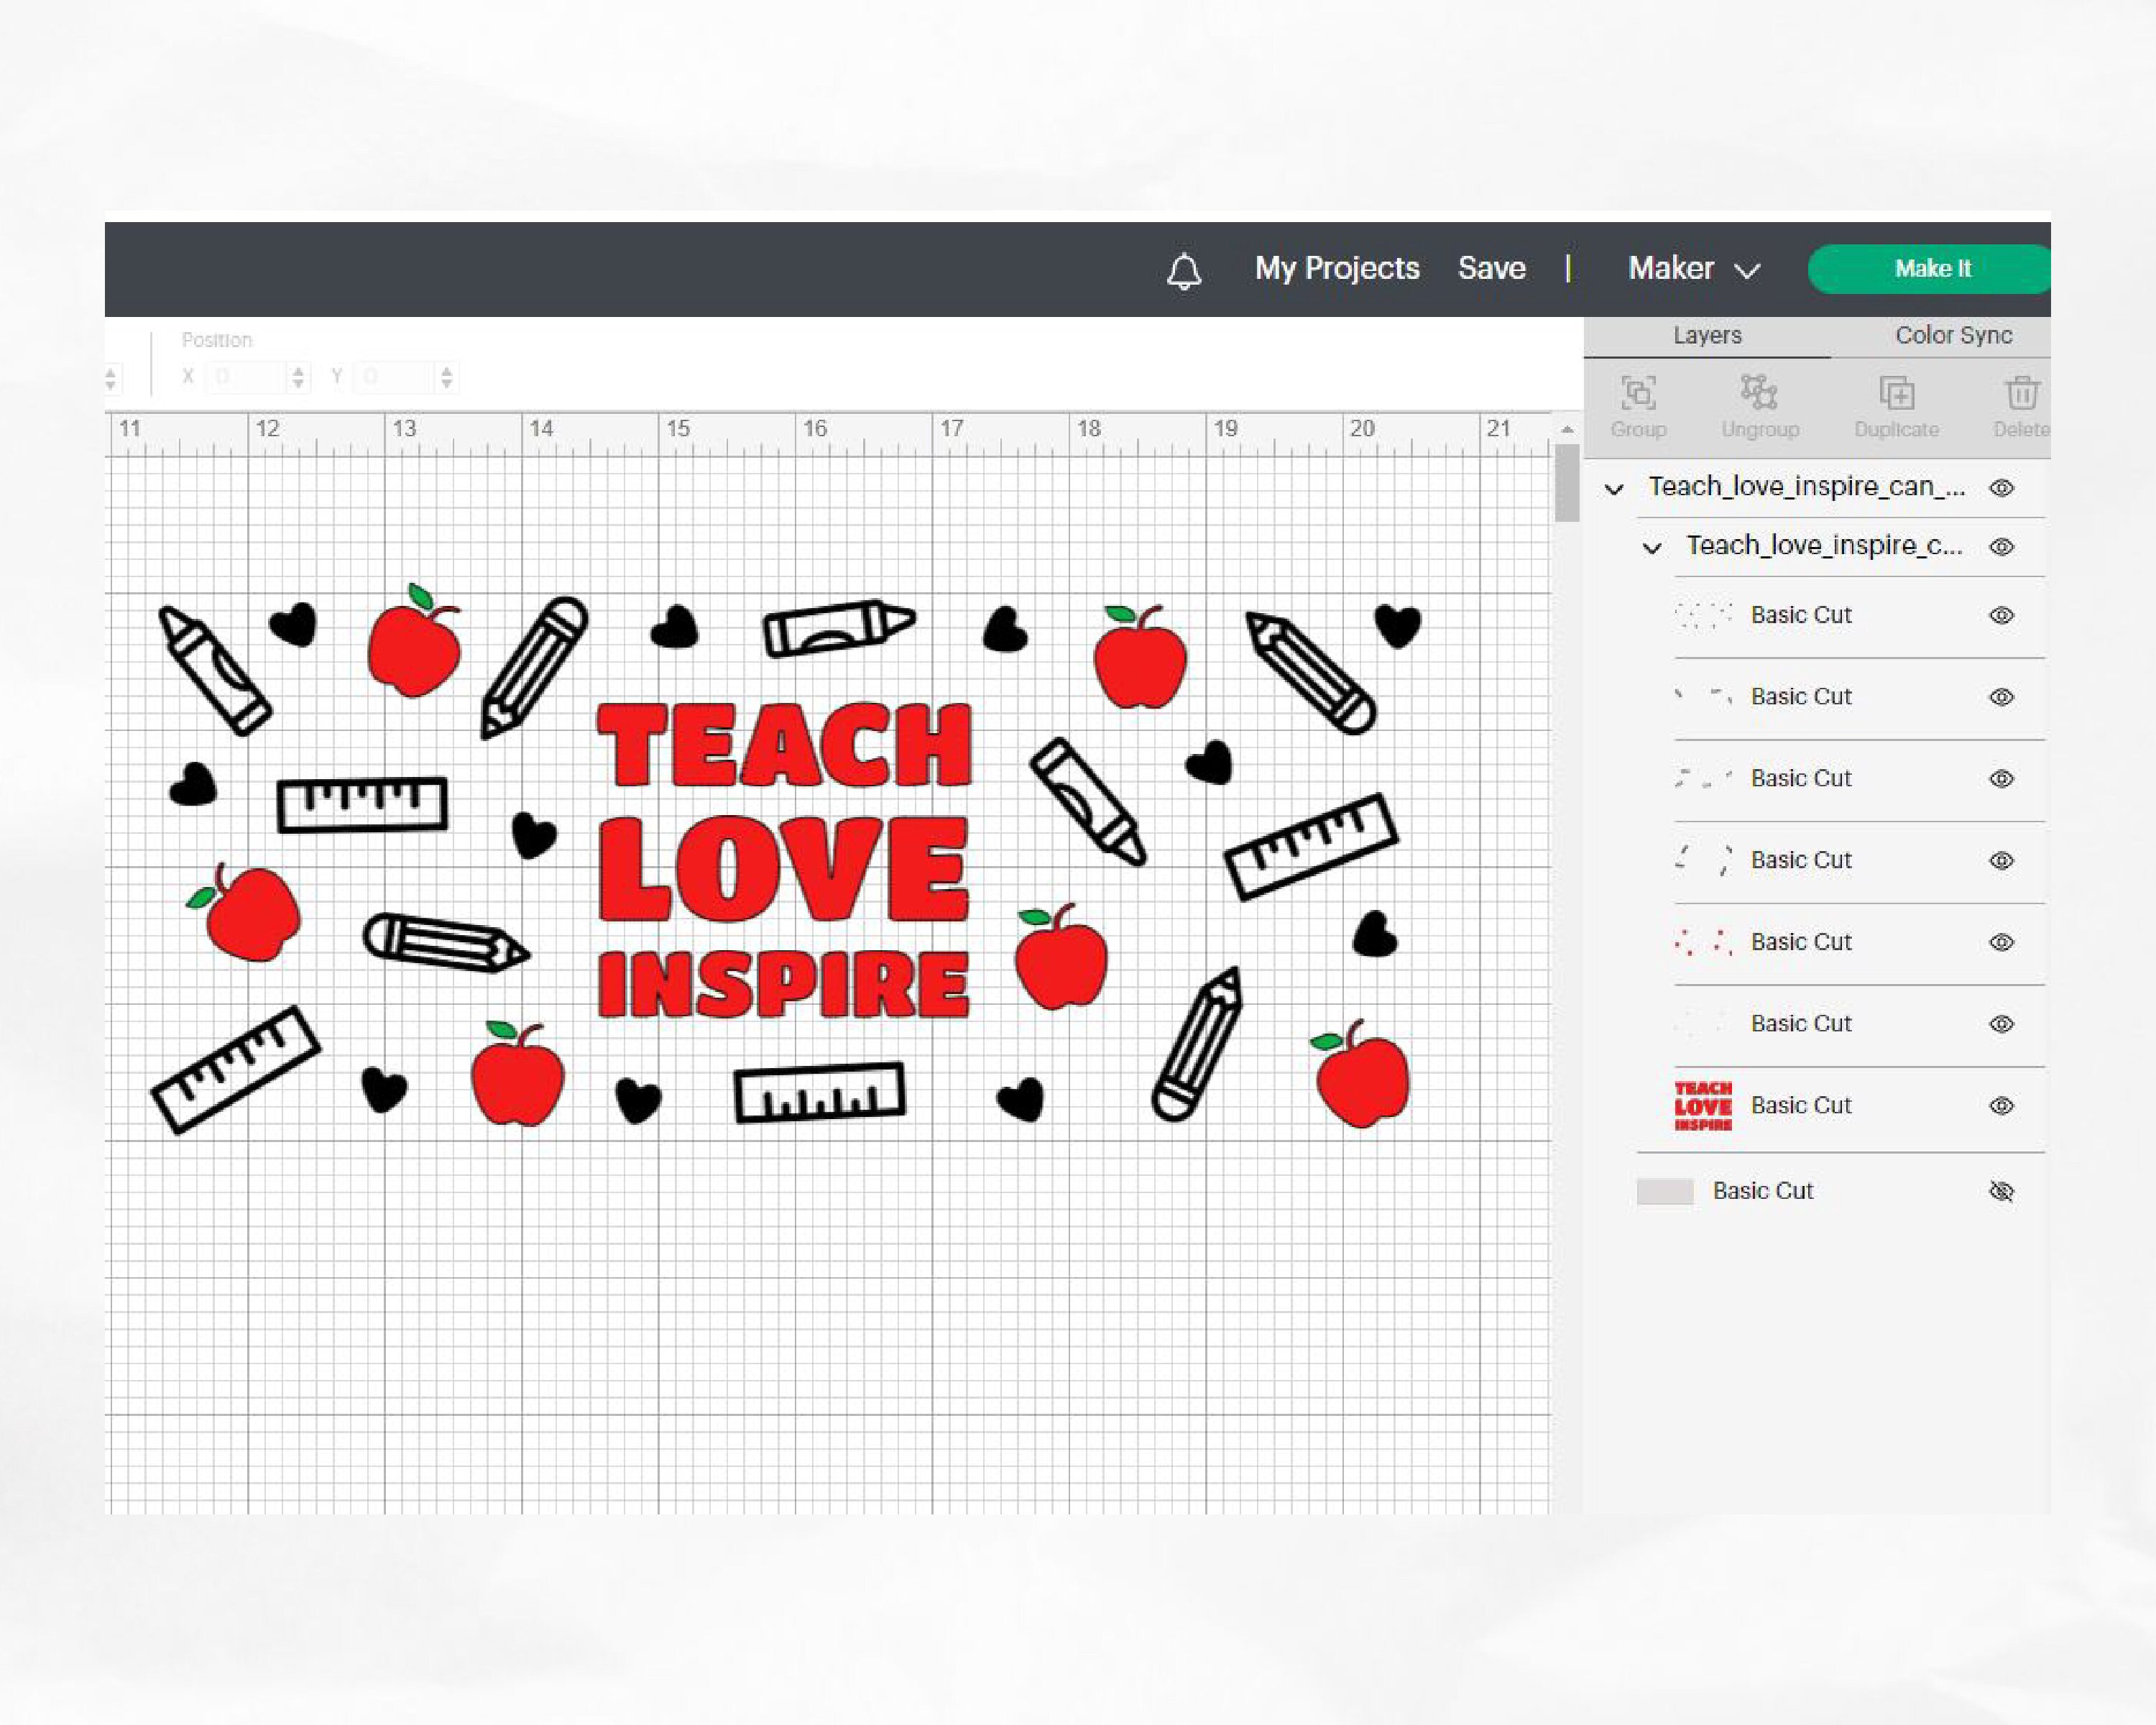
Task: Select the INSPIRE text on canvas
Action: click(784, 983)
